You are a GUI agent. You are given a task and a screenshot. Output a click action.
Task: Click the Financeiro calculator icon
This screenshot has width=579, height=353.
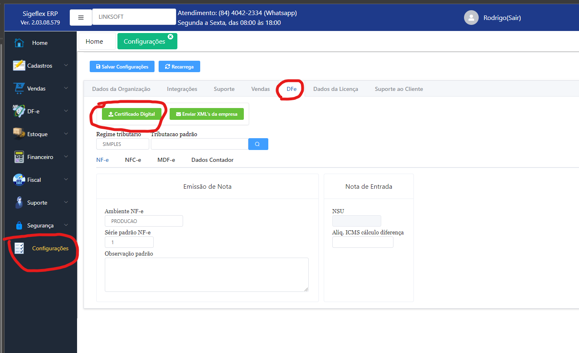19,157
